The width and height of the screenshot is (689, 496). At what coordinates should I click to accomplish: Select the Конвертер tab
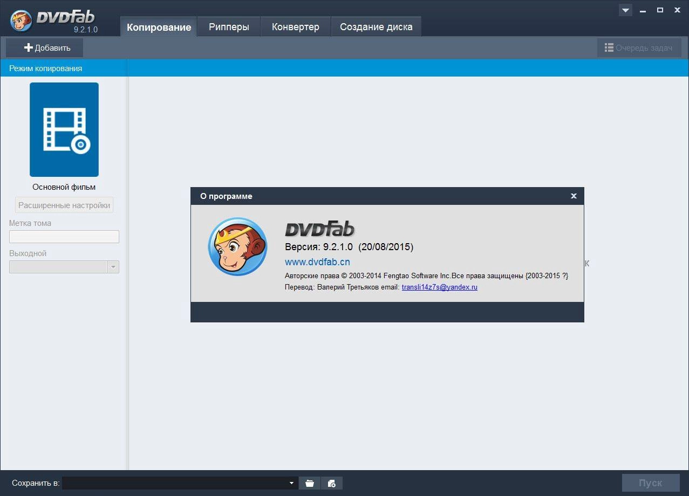[x=295, y=27]
